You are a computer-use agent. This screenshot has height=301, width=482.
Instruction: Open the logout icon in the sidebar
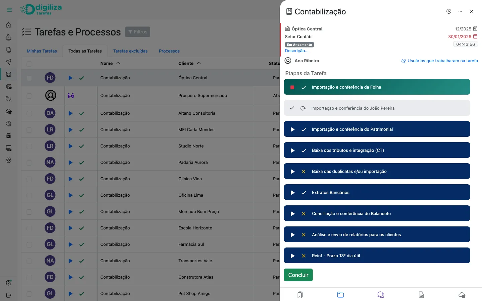coord(9,295)
